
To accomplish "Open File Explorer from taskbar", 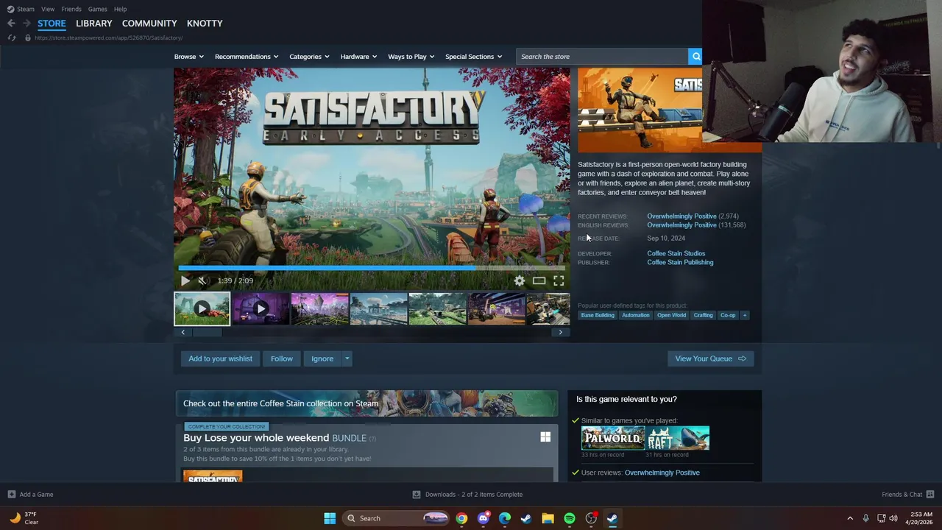I will click(548, 518).
